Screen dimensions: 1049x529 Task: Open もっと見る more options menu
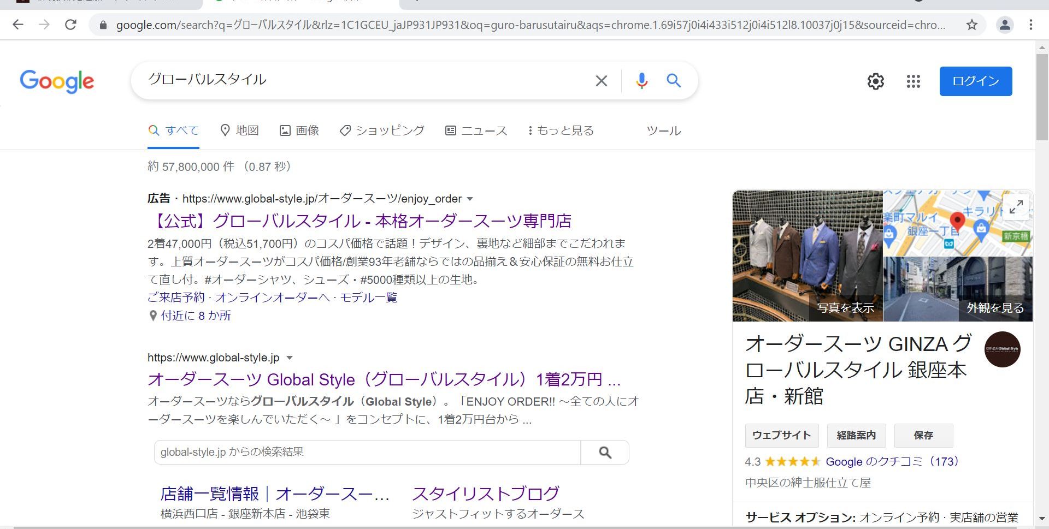[561, 130]
